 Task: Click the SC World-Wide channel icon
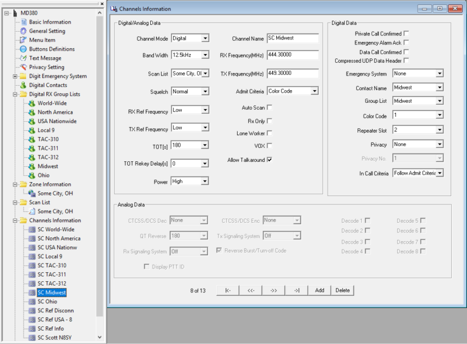pyautogui.click(x=32, y=230)
